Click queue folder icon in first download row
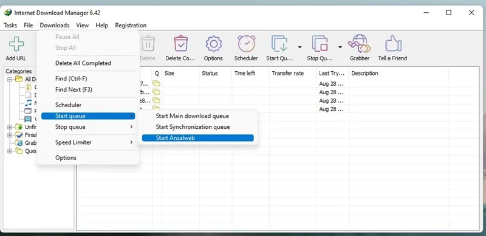The image size is (486, 236). point(156,83)
